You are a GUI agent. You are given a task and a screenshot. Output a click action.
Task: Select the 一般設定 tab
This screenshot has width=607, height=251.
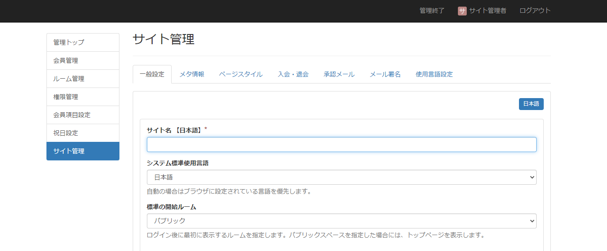tap(152, 74)
